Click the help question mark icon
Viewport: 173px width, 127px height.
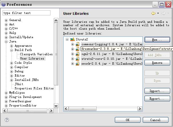(7, 120)
